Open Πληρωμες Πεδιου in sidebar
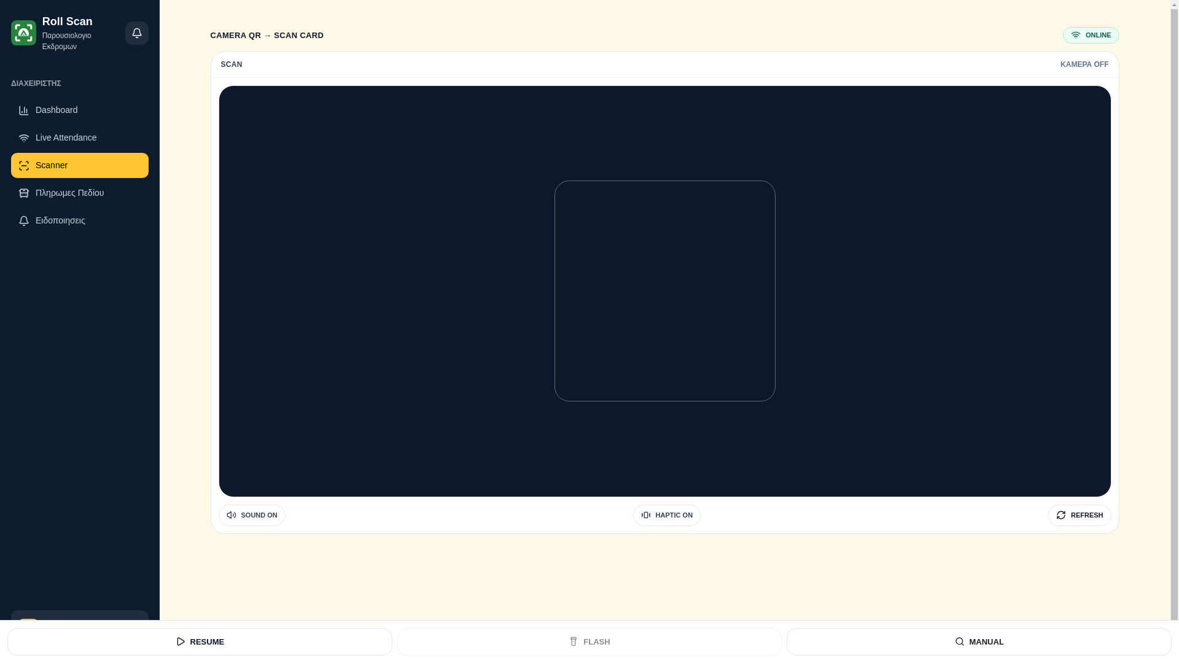The height and width of the screenshot is (663, 1179). coord(80,193)
